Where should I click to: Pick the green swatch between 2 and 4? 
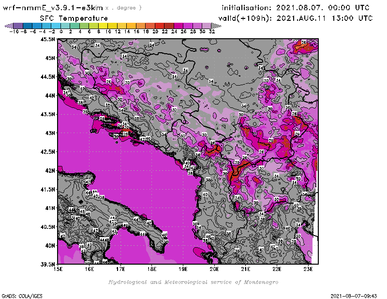coord(74,26)
